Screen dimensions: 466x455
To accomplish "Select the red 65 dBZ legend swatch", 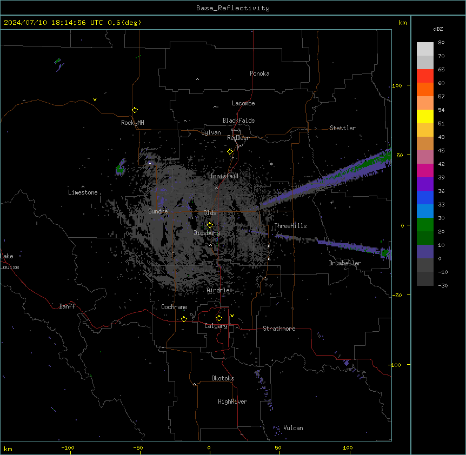I will pyautogui.click(x=425, y=76).
